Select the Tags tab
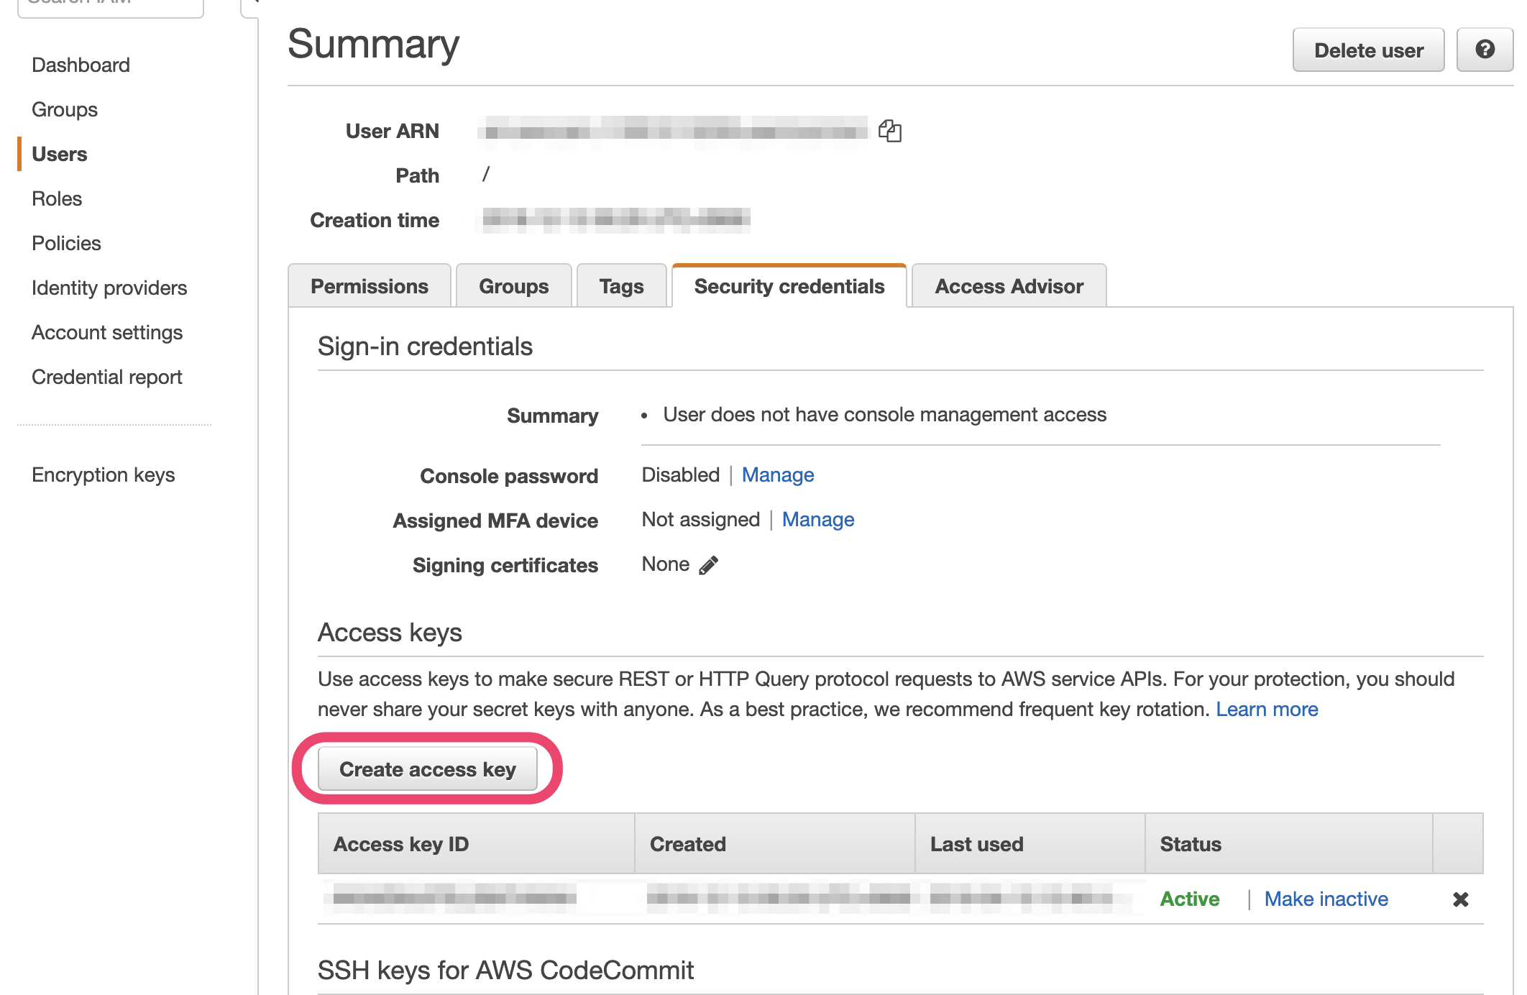1527x995 pixels. coord(621,286)
